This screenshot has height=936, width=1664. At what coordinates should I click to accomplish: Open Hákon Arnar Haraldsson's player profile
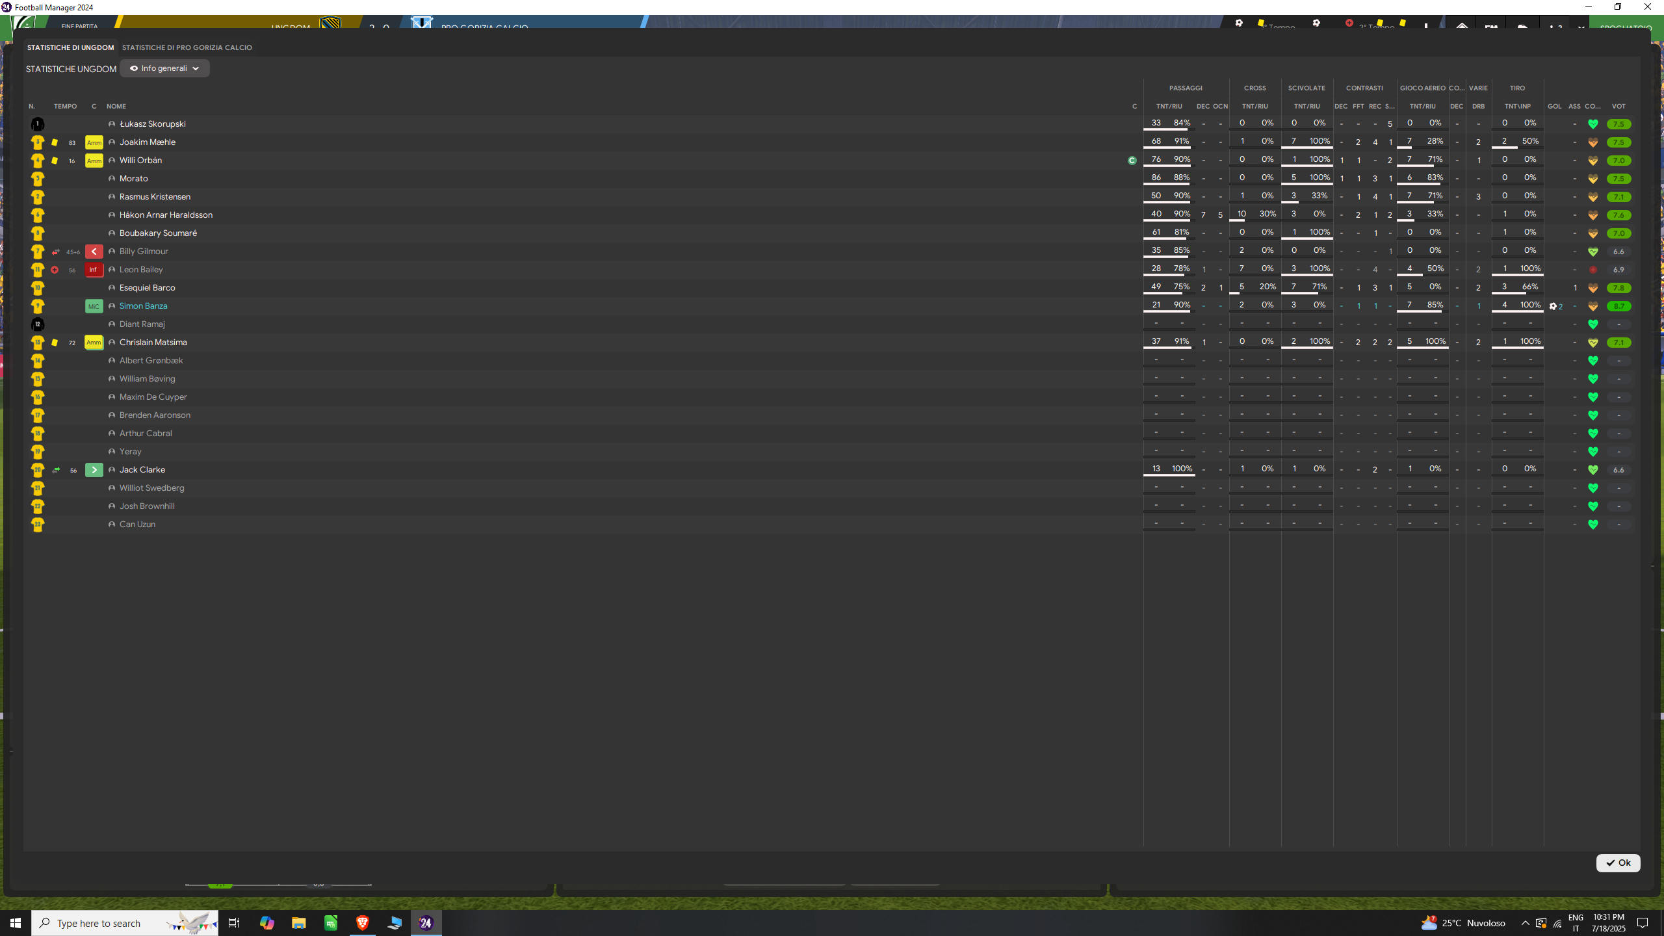click(166, 214)
